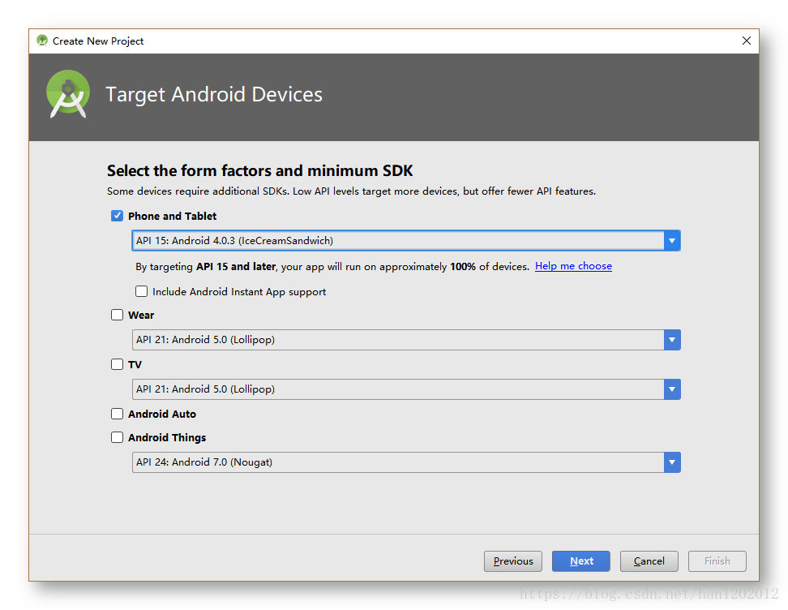Uncheck the Phone and Tablet checkbox

pyautogui.click(x=117, y=216)
